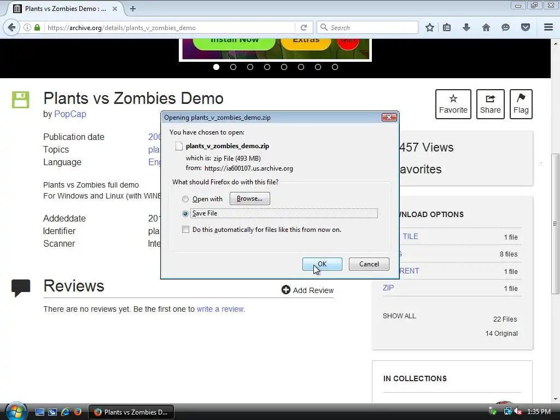The height and width of the screenshot is (420, 560).
Task: Click the Plants vs Zombies Demo heading
Action: tap(133, 98)
